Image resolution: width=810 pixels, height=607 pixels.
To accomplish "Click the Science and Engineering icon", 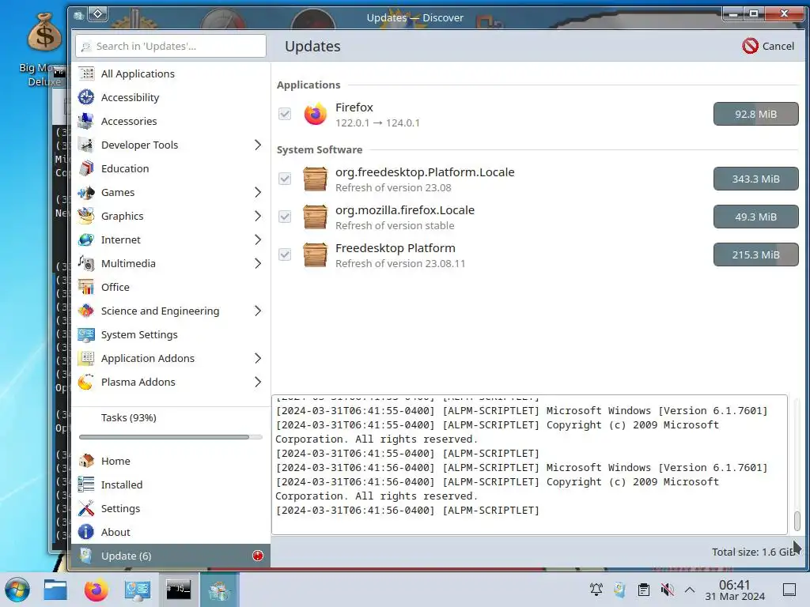I will pos(86,311).
